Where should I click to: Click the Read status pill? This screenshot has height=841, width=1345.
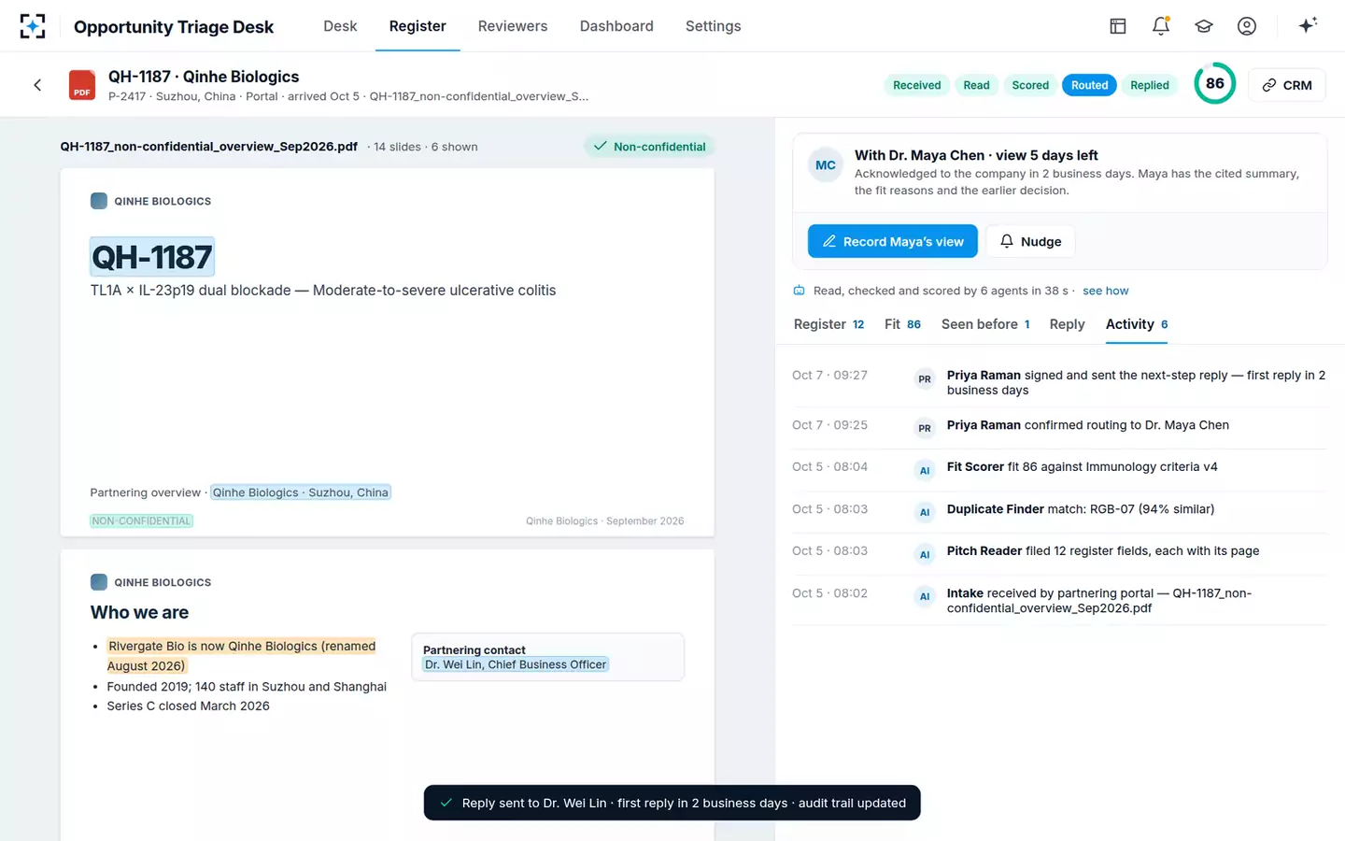tap(976, 85)
